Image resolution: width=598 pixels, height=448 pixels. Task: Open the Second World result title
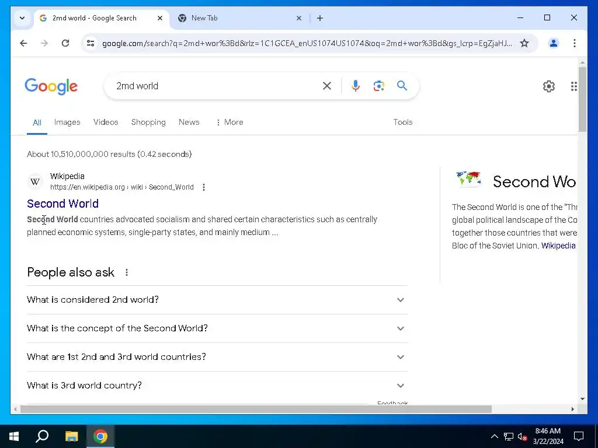pos(62,204)
